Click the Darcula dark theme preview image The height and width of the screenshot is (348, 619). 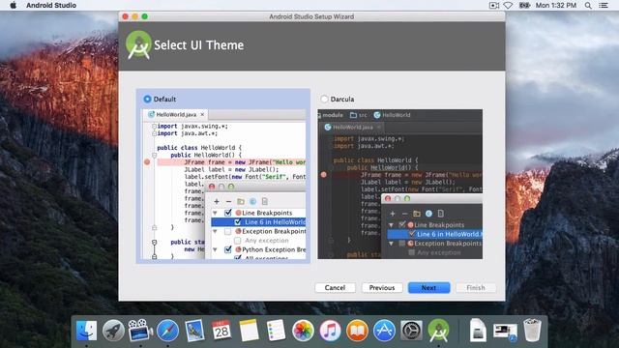tap(399, 184)
